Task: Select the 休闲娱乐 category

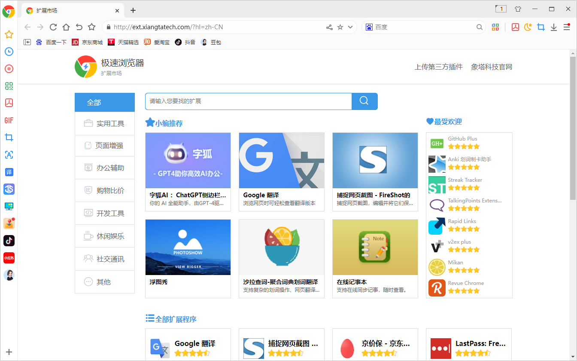Action: coord(105,236)
